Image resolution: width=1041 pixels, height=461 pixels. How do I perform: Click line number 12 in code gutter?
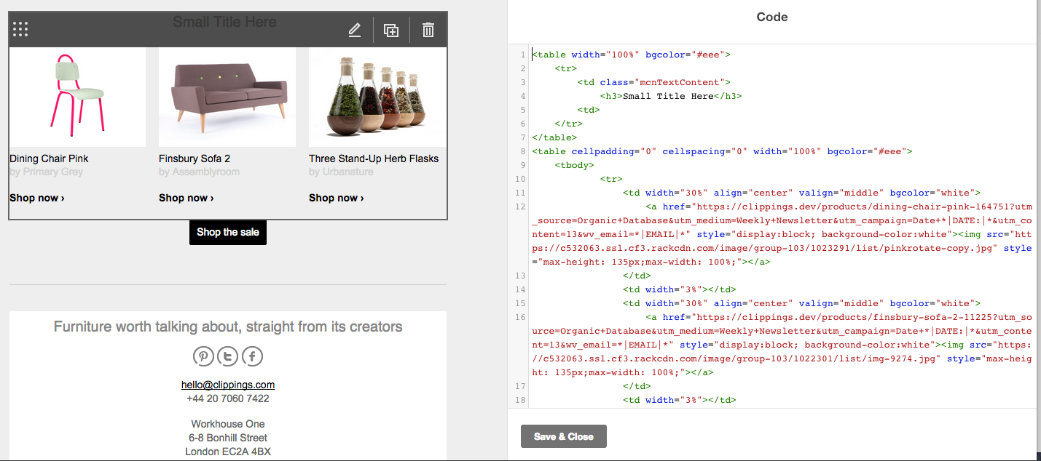520,207
